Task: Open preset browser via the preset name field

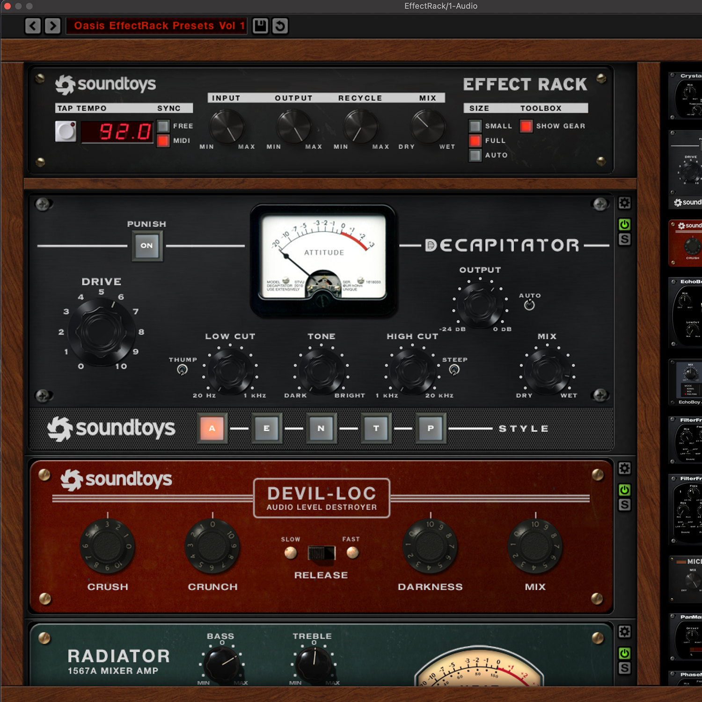Action: 156,26
